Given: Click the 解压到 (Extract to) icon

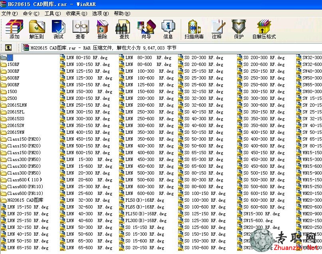Looking at the screenshot, I should 37,29.
